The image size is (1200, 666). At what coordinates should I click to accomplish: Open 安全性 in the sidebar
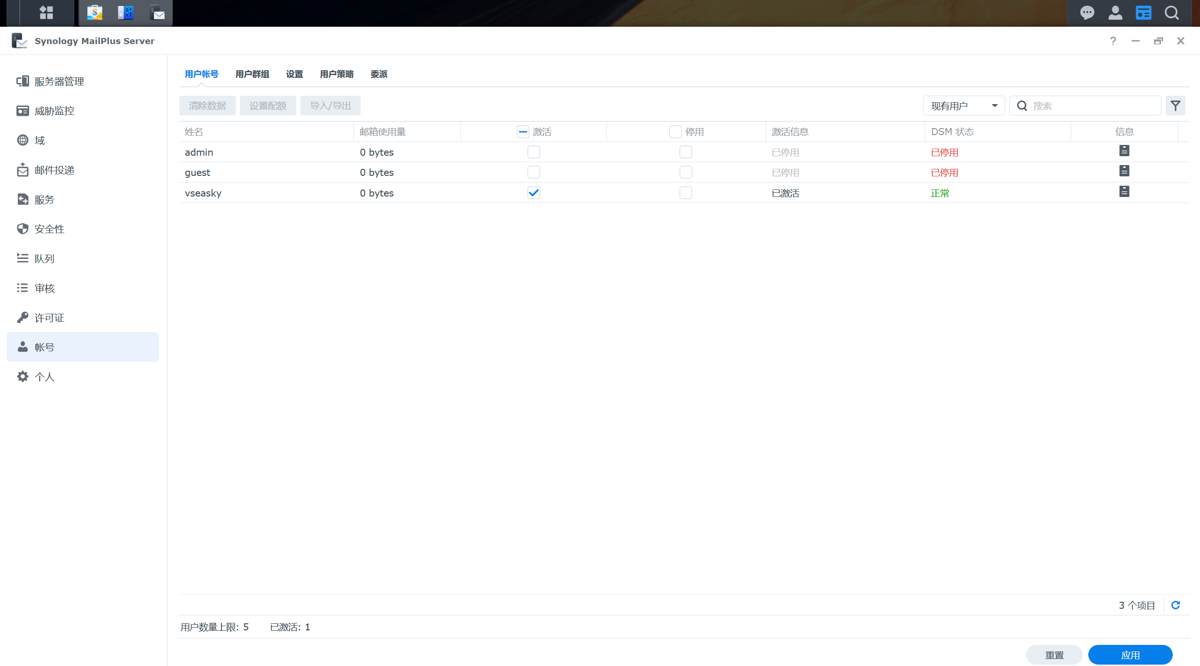click(83, 229)
